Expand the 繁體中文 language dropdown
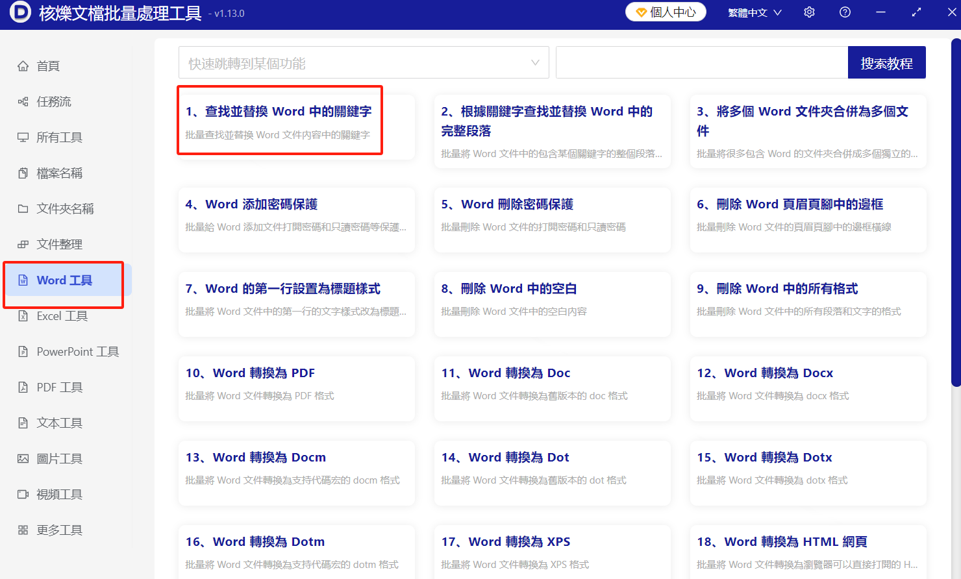The height and width of the screenshot is (579, 961). pyautogui.click(x=755, y=12)
